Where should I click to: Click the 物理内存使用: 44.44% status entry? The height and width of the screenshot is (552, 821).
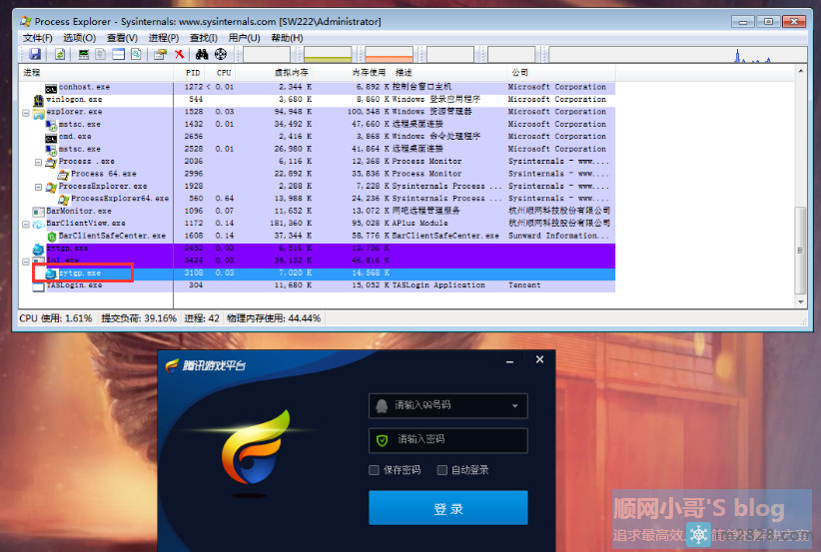(x=274, y=318)
